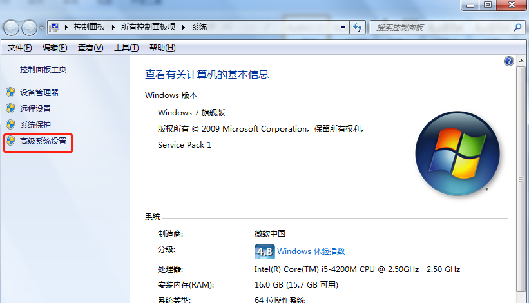
Task: Open the 查看(V) menu
Action: pyautogui.click(x=90, y=48)
